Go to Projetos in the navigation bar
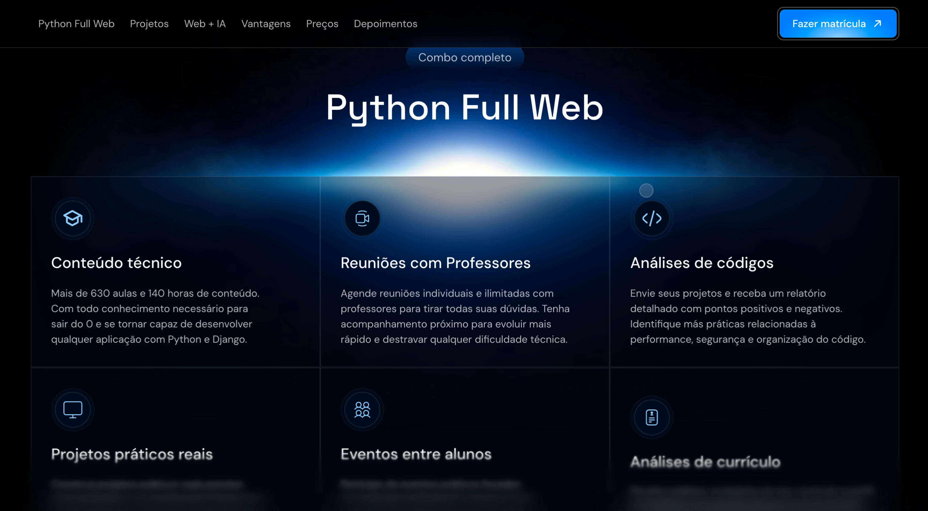This screenshot has width=928, height=511. [x=149, y=24]
